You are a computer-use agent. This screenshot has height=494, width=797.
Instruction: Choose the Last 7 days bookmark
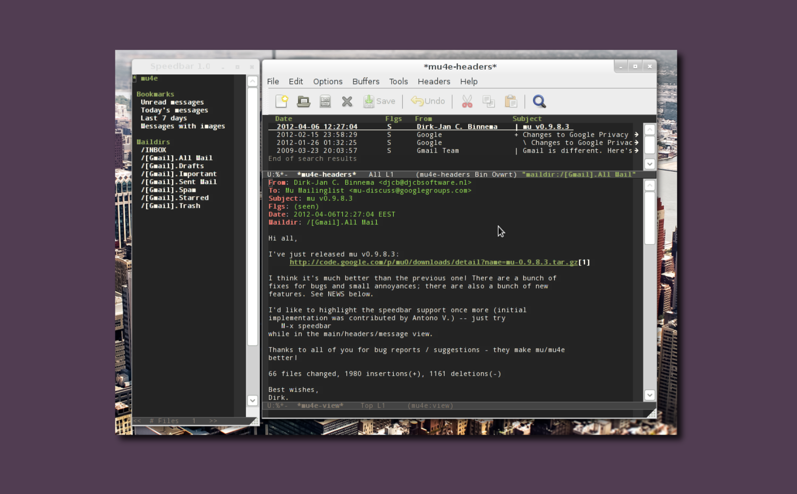(x=164, y=118)
